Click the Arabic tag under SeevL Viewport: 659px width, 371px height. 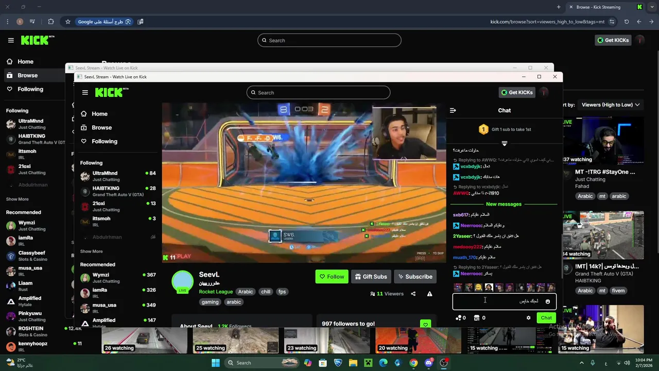246,292
